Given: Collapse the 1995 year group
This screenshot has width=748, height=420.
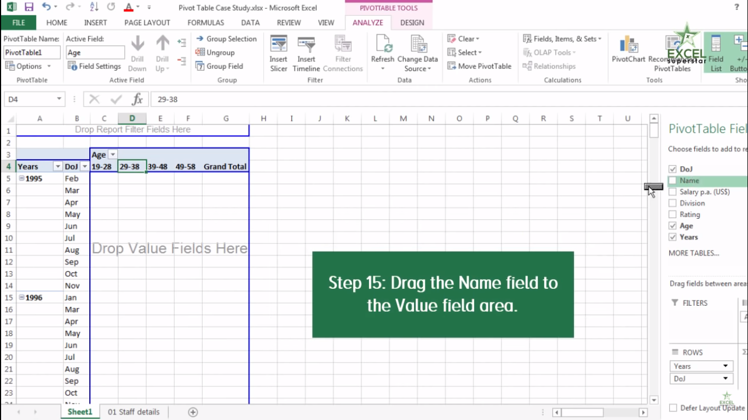Looking at the screenshot, I should click(21, 178).
